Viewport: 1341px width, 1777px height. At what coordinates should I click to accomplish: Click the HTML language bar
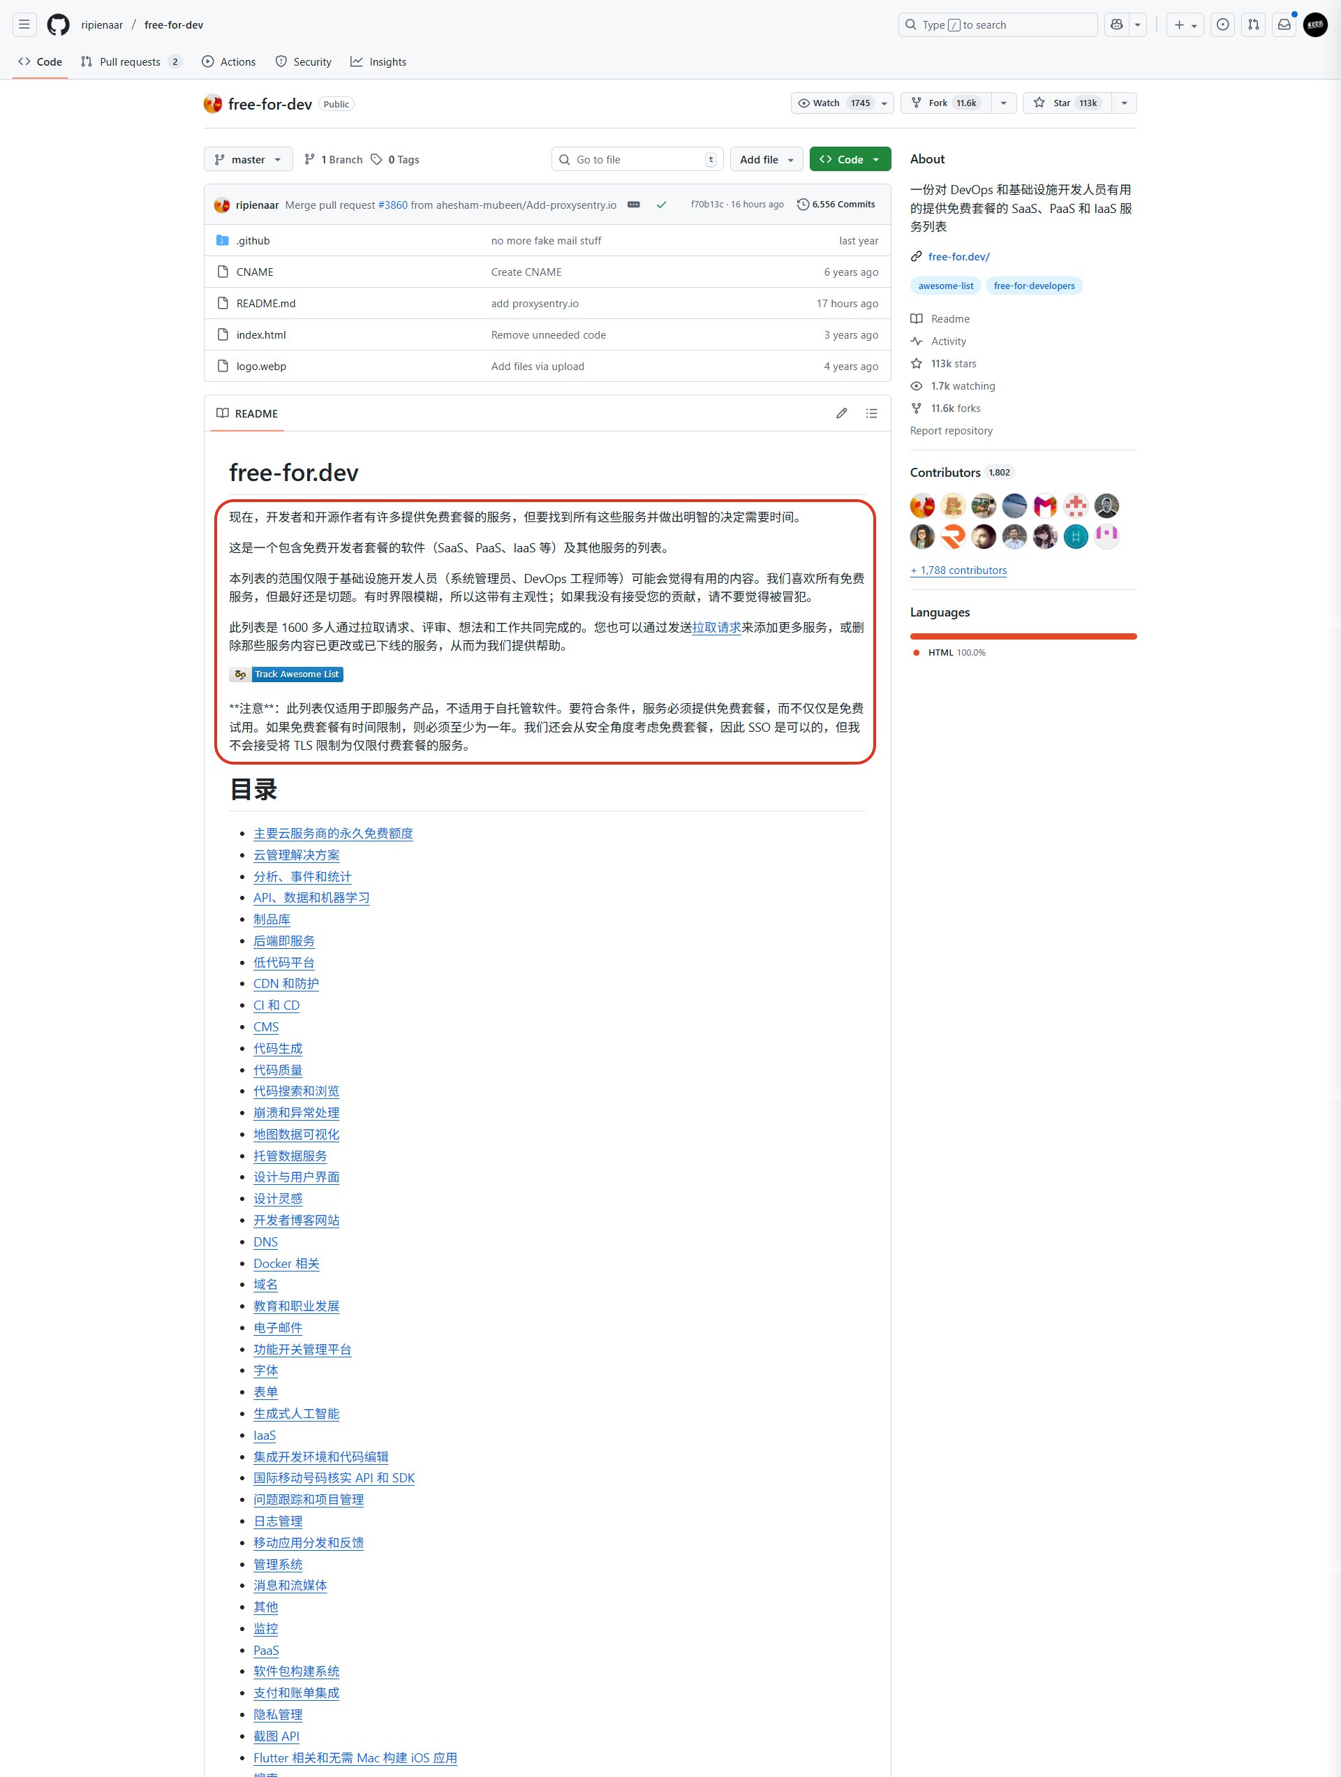coord(1023,636)
